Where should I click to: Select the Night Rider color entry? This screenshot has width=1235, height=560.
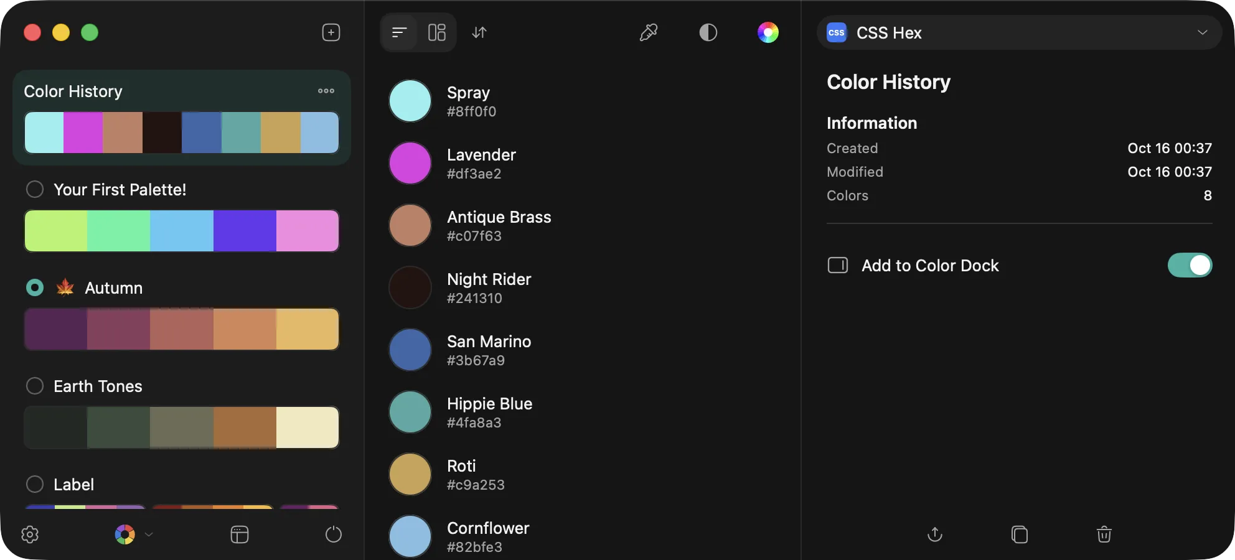(582, 287)
